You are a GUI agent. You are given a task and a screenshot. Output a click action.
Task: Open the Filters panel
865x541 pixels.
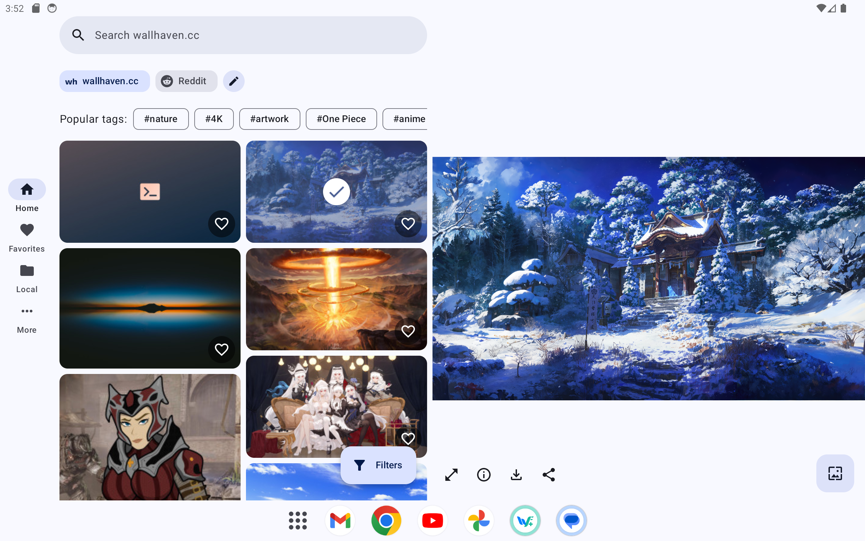coord(378,465)
